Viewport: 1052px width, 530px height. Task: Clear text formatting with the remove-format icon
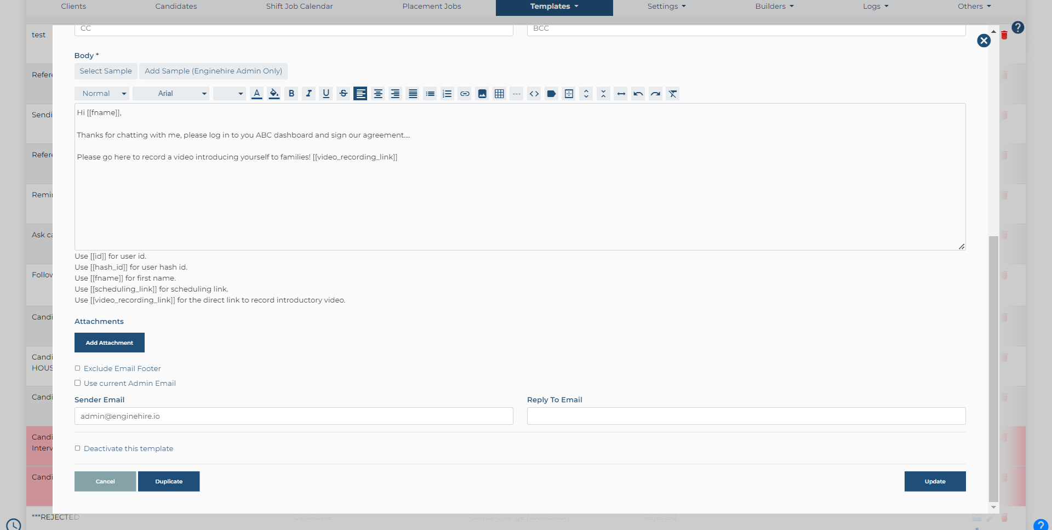coord(673,94)
